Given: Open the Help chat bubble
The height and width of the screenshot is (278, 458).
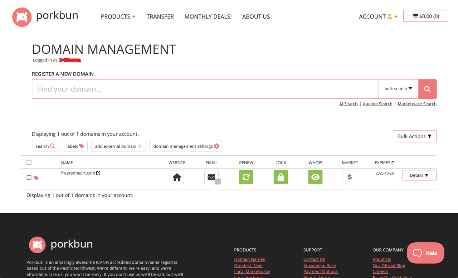Looking at the screenshot, I should point(425,253).
